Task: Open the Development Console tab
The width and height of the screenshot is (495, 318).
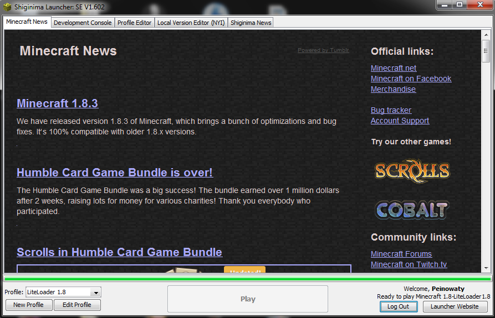Action: (83, 23)
